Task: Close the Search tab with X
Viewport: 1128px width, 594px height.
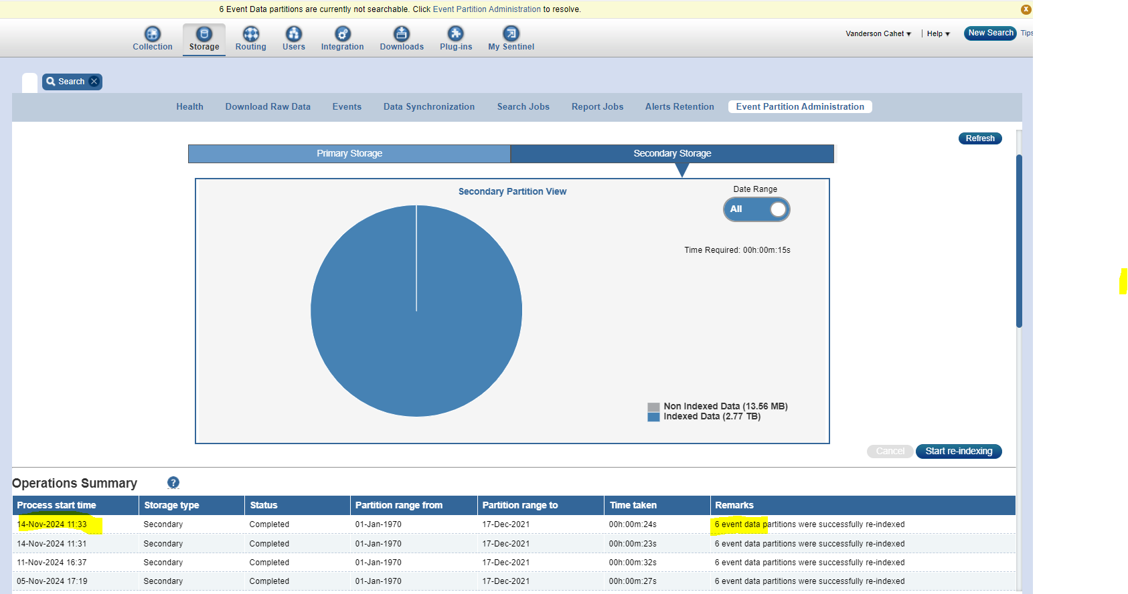Action: pos(94,82)
